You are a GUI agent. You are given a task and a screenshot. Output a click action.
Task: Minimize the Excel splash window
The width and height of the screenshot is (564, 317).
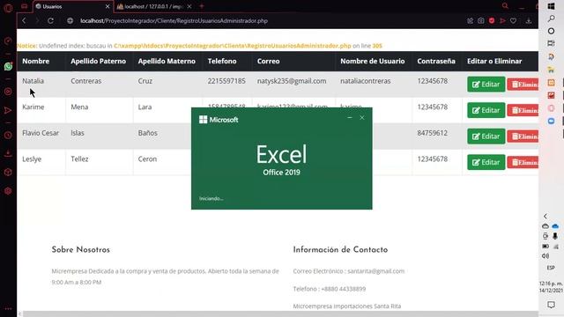350,117
